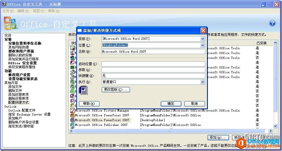
Task: Select 删除以前的安装 in the tree
Action: (20, 55)
